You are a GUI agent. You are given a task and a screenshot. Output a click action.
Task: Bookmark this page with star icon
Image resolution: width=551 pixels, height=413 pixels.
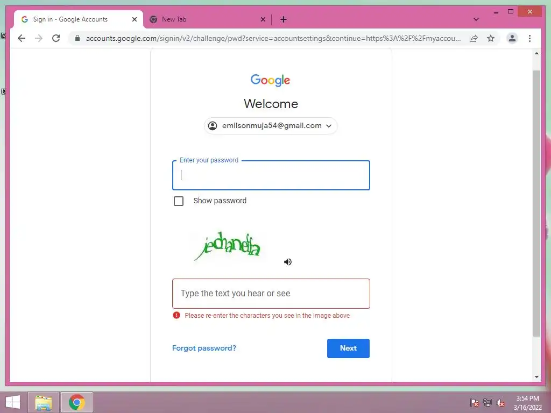(x=491, y=38)
